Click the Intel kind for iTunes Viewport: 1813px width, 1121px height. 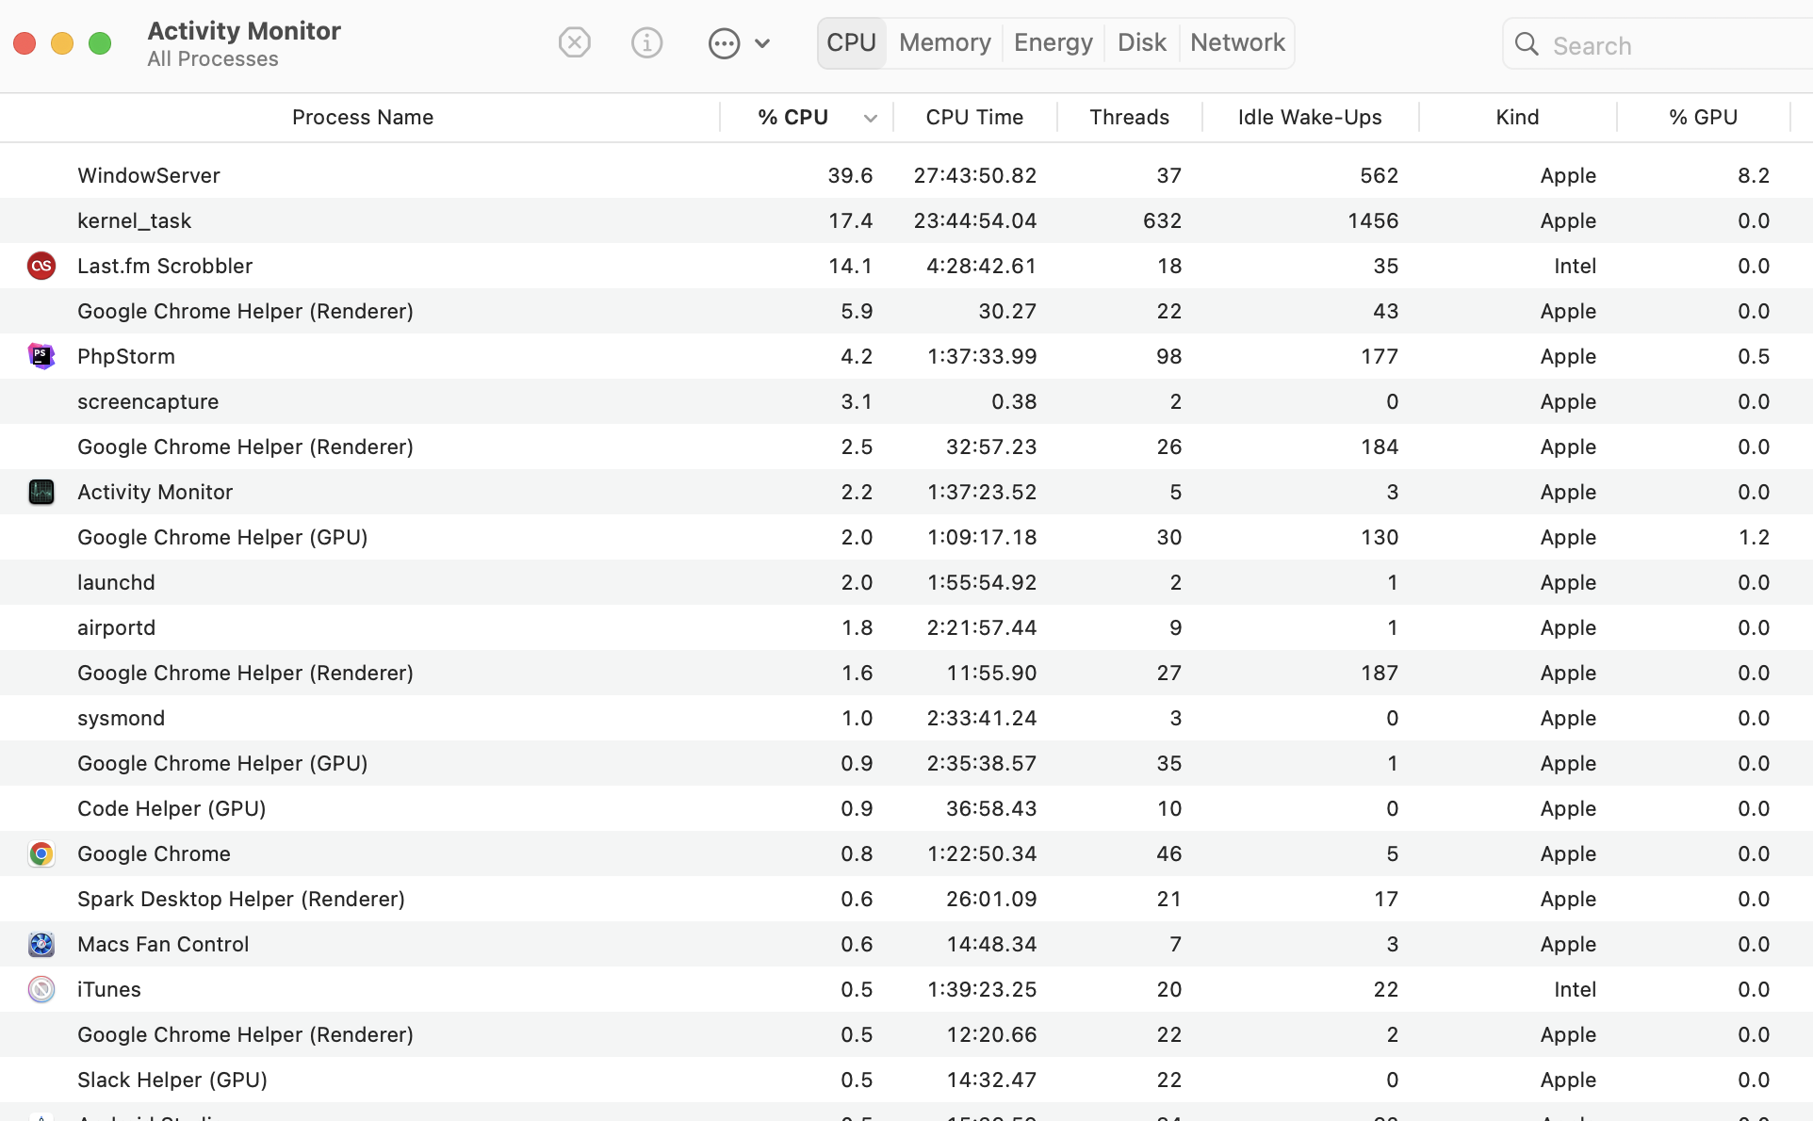[x=1575, y=989]
